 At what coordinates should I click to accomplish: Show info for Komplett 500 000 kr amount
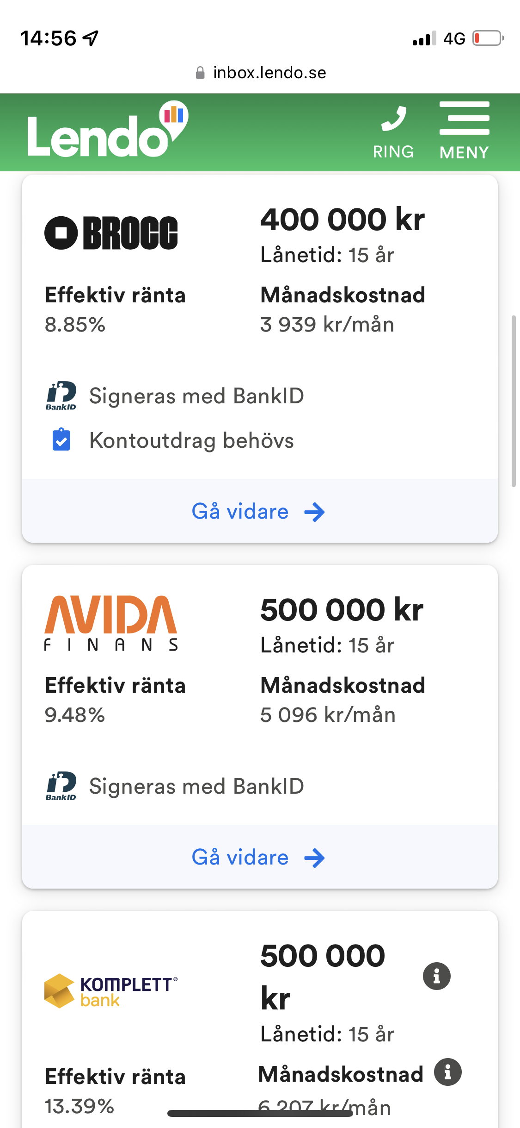[x=436, y=976]
